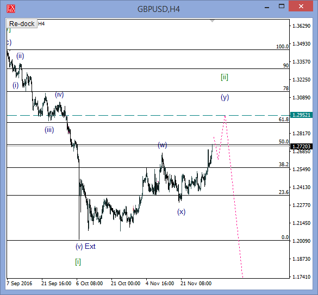The width and height of the screenshot is (318, 295).
Task: Click the 4 Nov 16:00 time label
Action: [x=160, y=284]
